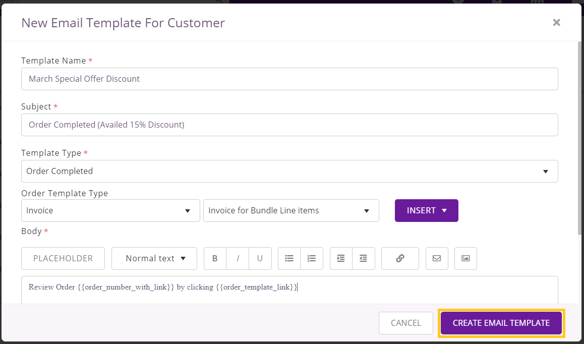Click the New Email Template For Customer title

coord(123,23)
